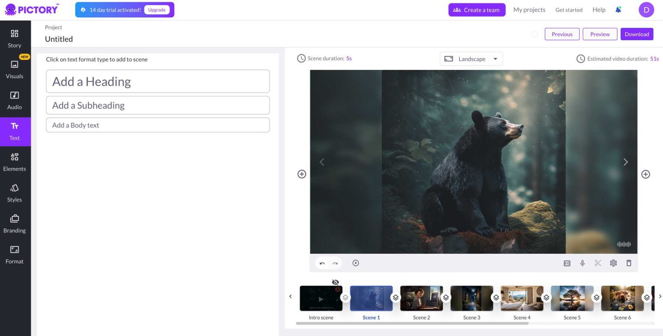Select the Scene 3 thumbnail
Screen dimensions: 663x336
(x=471, y=298)
